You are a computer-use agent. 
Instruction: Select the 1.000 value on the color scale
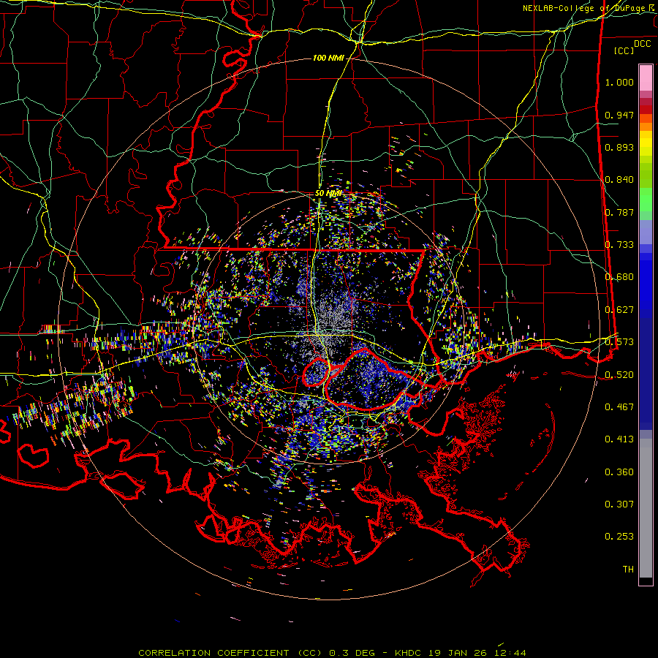click(619, 82)
